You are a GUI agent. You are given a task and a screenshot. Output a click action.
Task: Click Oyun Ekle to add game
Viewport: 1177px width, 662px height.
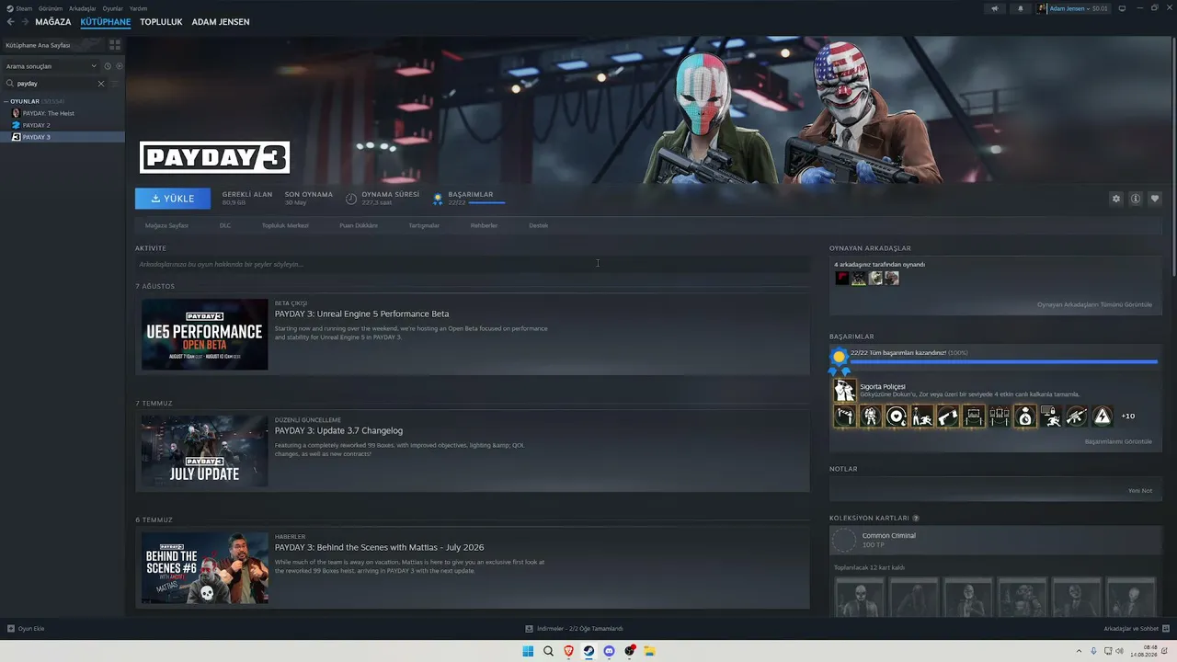coord(26,629)
